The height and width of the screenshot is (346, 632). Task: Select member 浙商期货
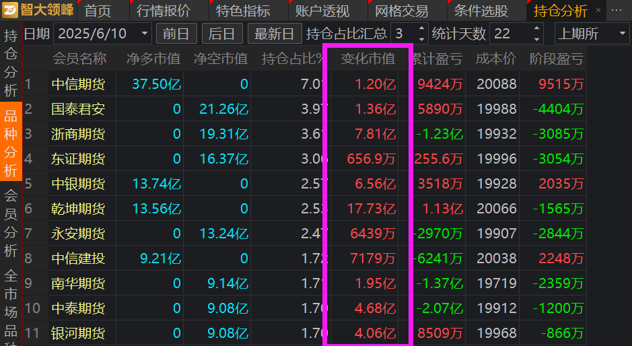[x=78, y=134]
